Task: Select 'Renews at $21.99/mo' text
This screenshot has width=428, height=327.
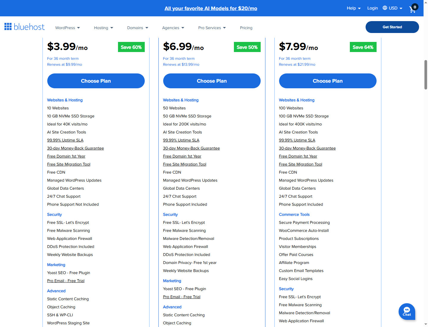Action: tap(297, 64)
